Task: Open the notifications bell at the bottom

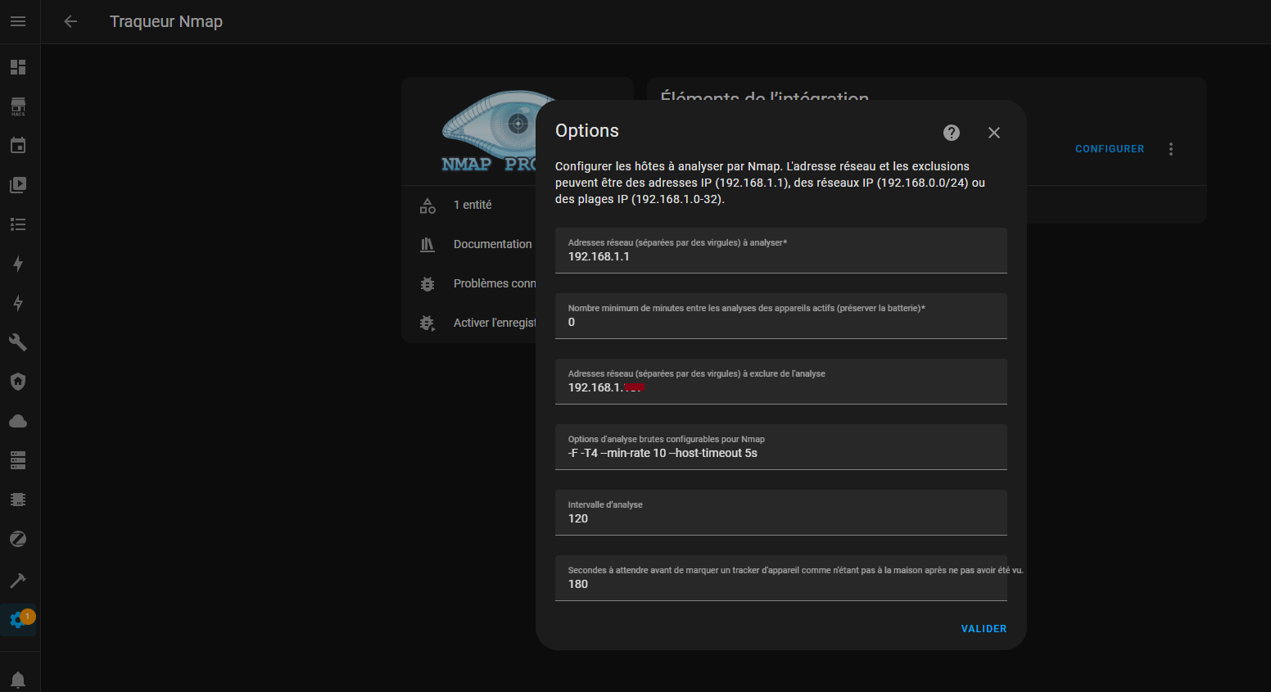Action: click(x=17, y=679)
